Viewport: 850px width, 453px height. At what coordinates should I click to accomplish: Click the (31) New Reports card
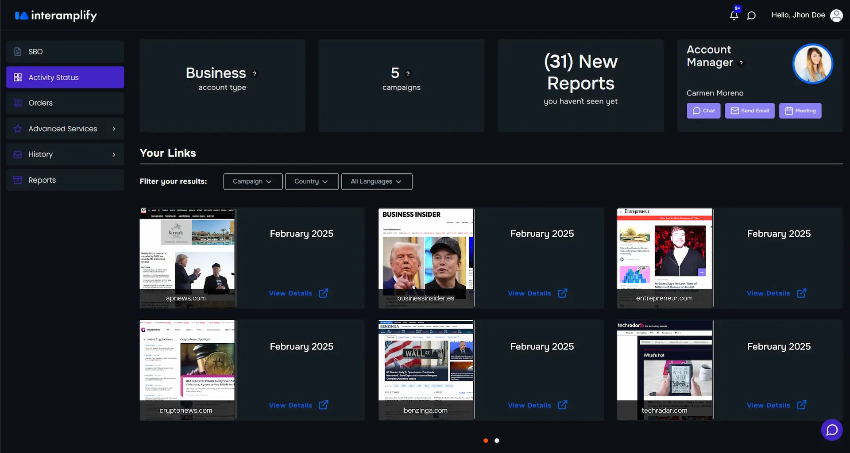[581, 86]
